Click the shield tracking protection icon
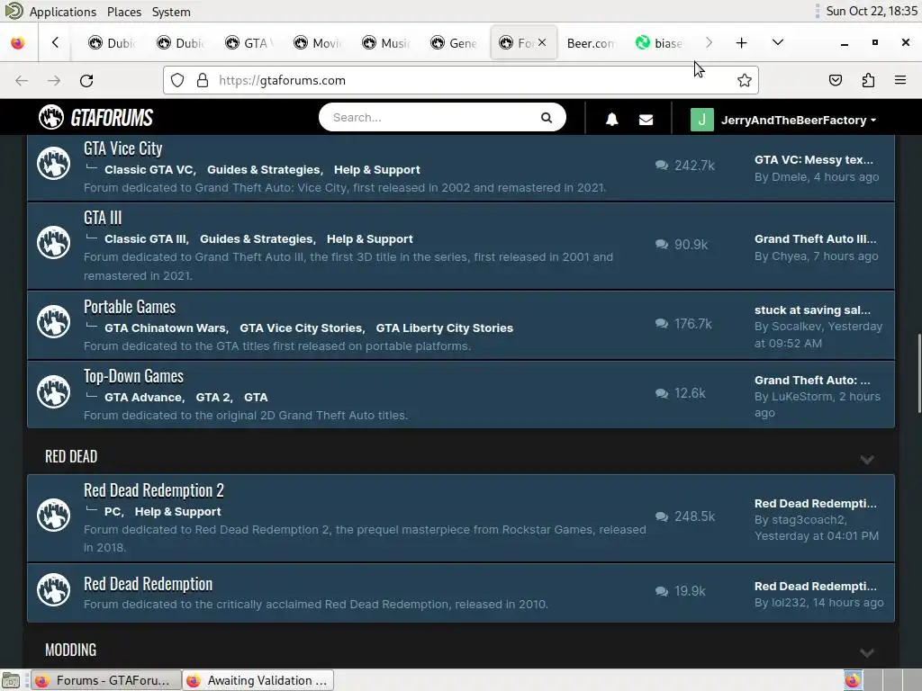Viewport: 922px width, 691px height. click(177, 80)
